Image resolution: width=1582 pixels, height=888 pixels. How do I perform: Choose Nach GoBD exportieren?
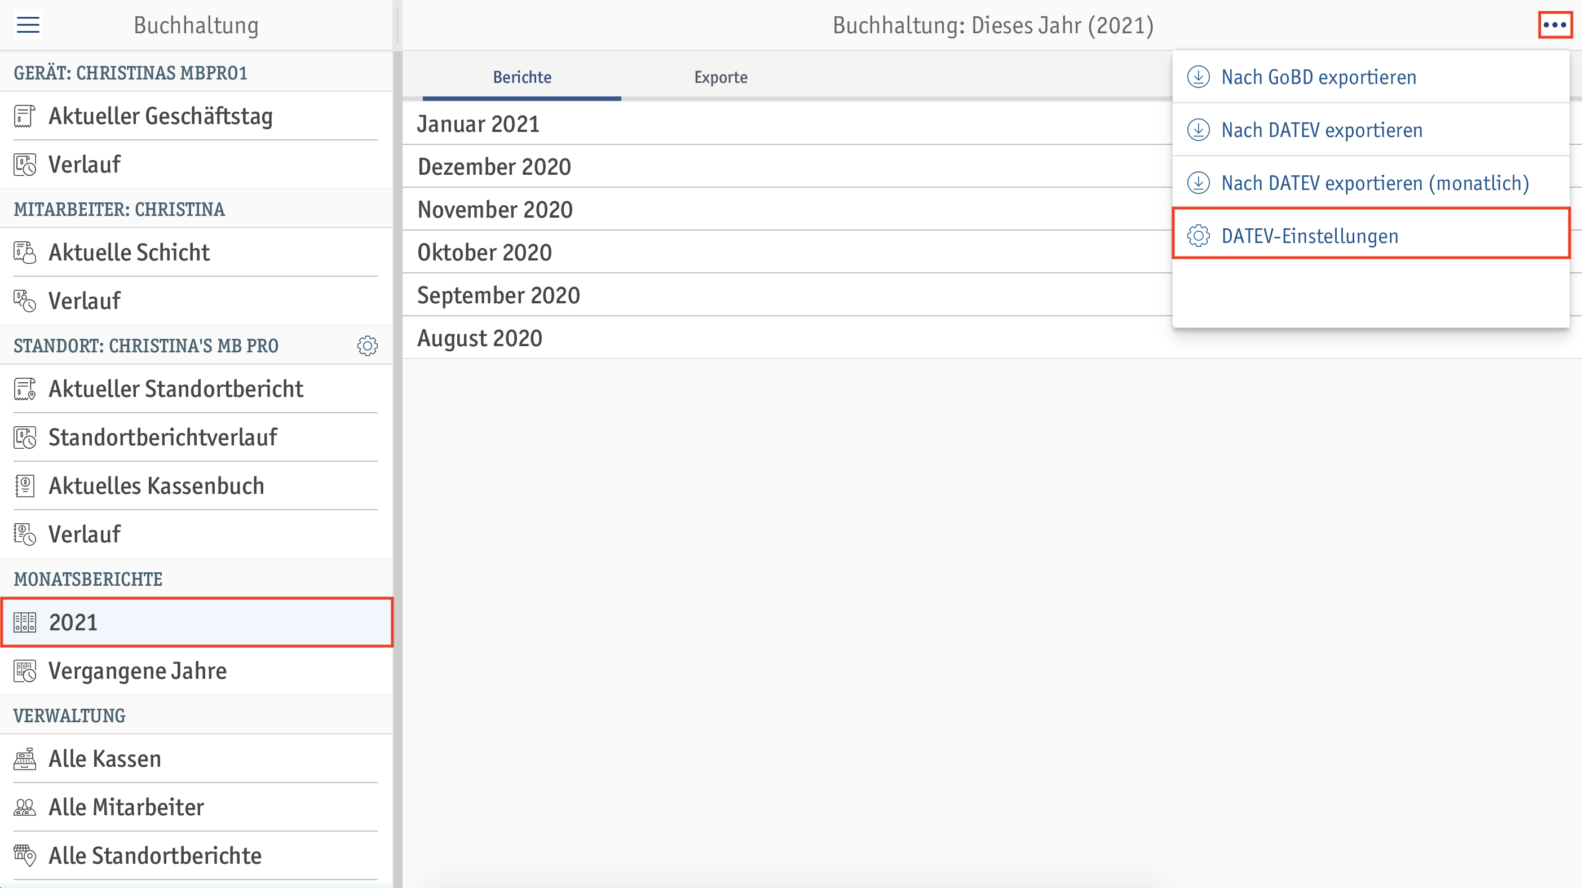[1371, 77]
